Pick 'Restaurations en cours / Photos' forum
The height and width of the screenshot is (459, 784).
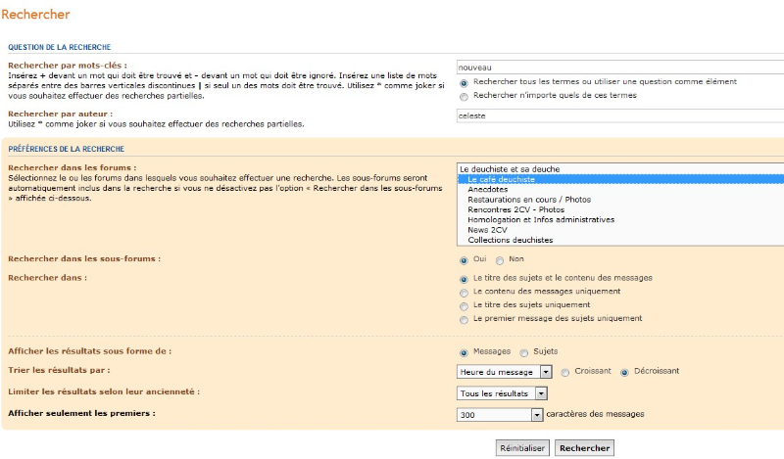[529, 200]
